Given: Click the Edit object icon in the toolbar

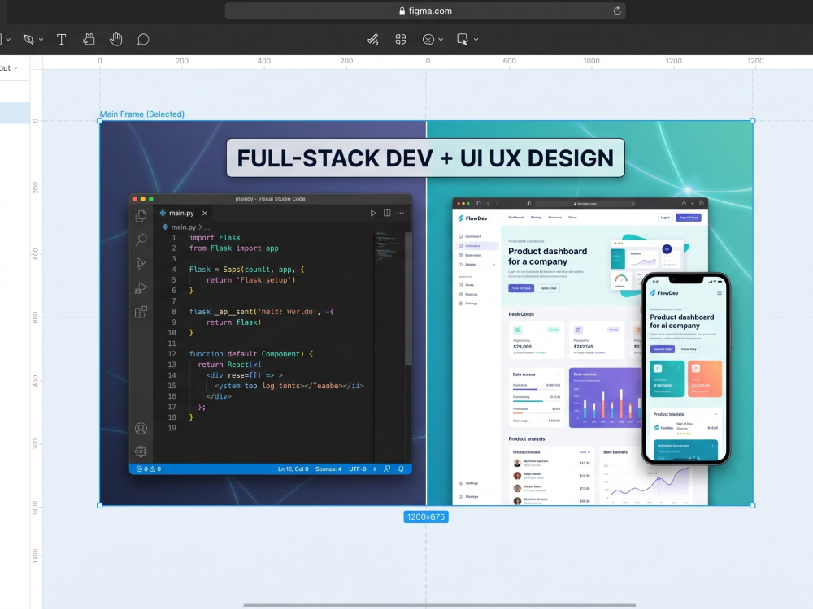Looking at the screenshot, I should click(x=373, y=39).
